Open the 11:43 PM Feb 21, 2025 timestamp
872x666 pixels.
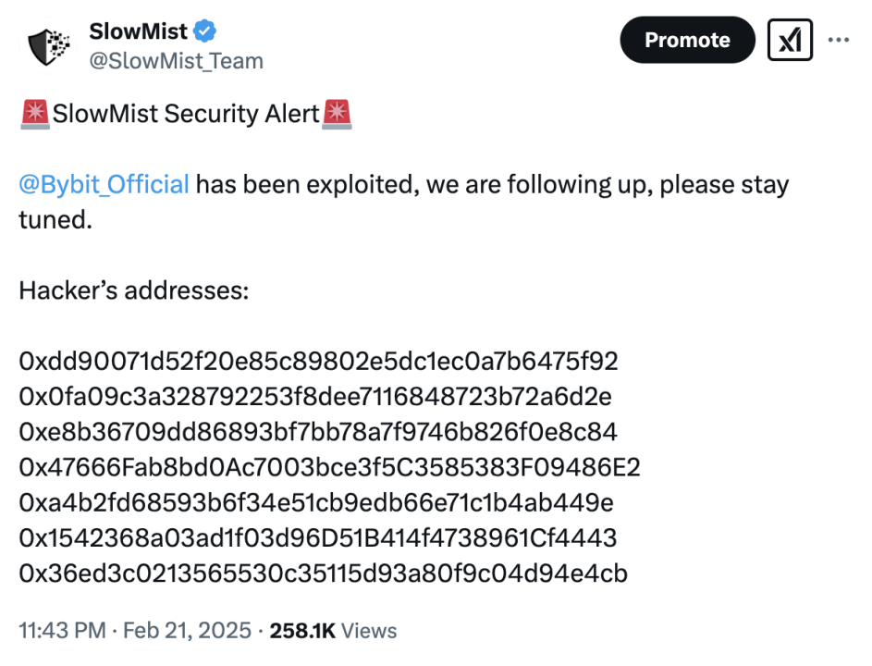135,631
